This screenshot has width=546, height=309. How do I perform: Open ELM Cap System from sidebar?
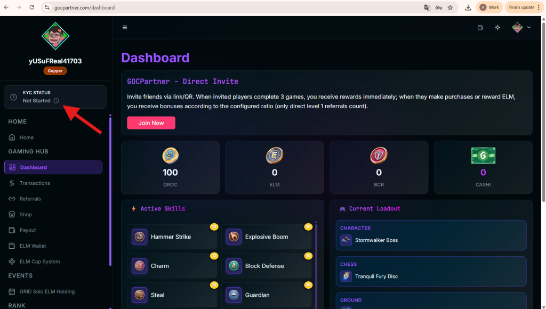tap(39, 262)
